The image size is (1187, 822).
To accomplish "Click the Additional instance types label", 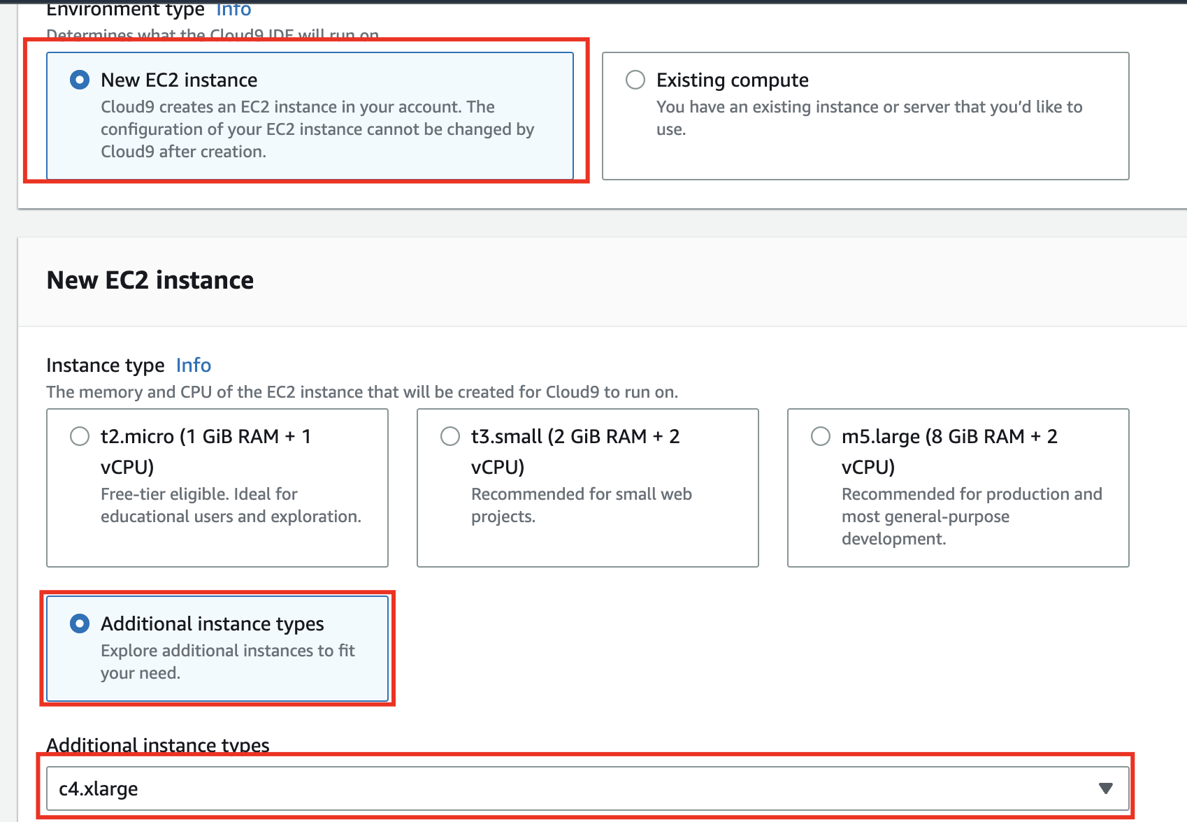I will (157, 745).
